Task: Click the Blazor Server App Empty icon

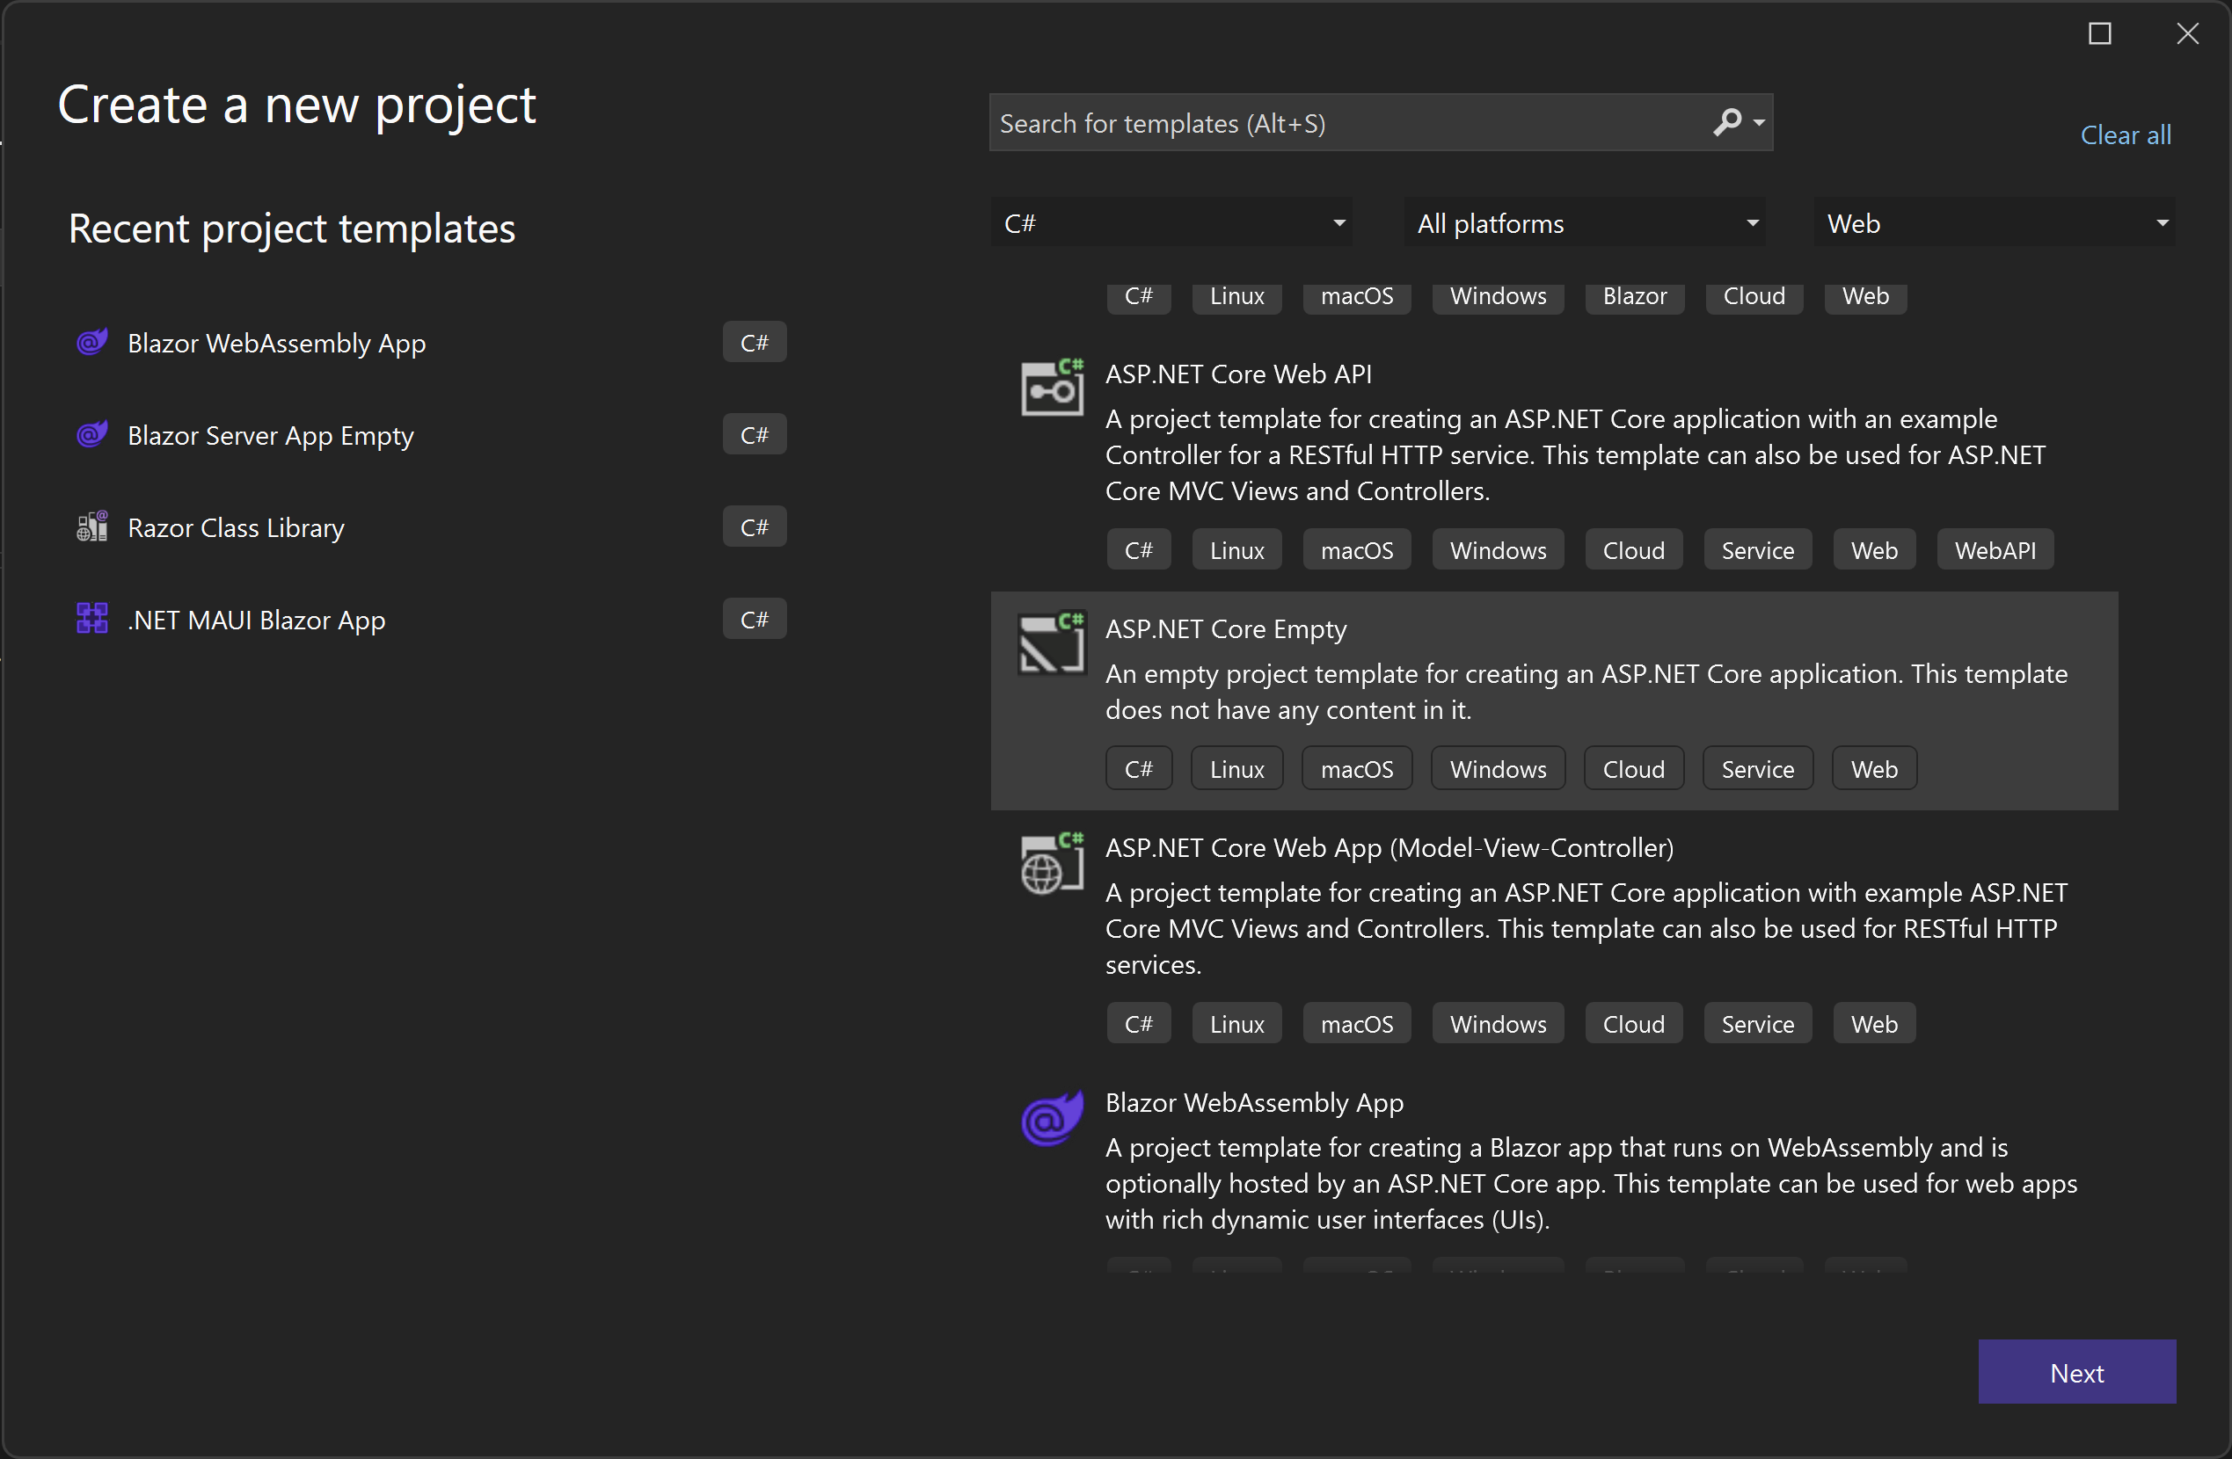Action: [x=92, y=435]
